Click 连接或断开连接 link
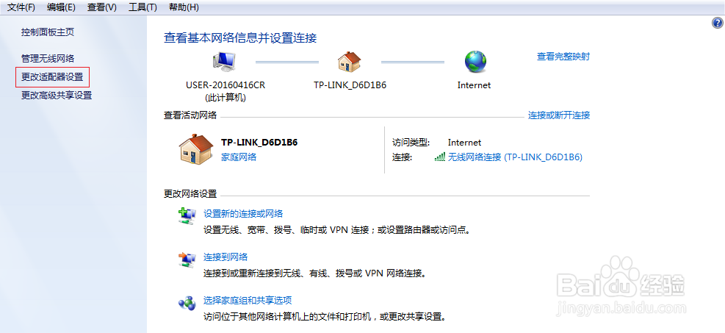The height and width of the screenshot is (333, 725). tap(559, 115)
